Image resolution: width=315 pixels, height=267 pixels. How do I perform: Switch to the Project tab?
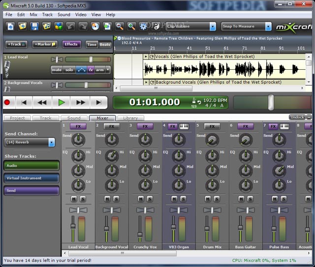click(18, 118)
